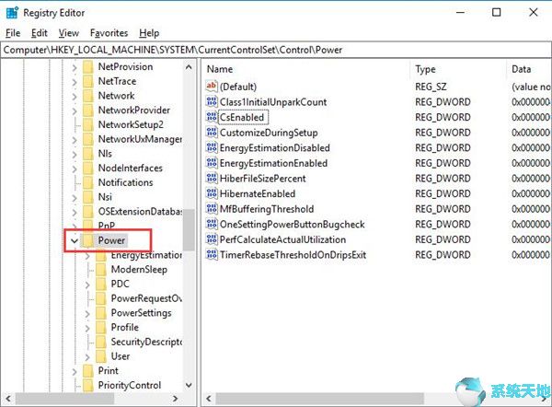Click the NetworkProvider folder icon
The width and height of the screenshot is (552, 407).
pyautogui.click(x=88, y=110)
